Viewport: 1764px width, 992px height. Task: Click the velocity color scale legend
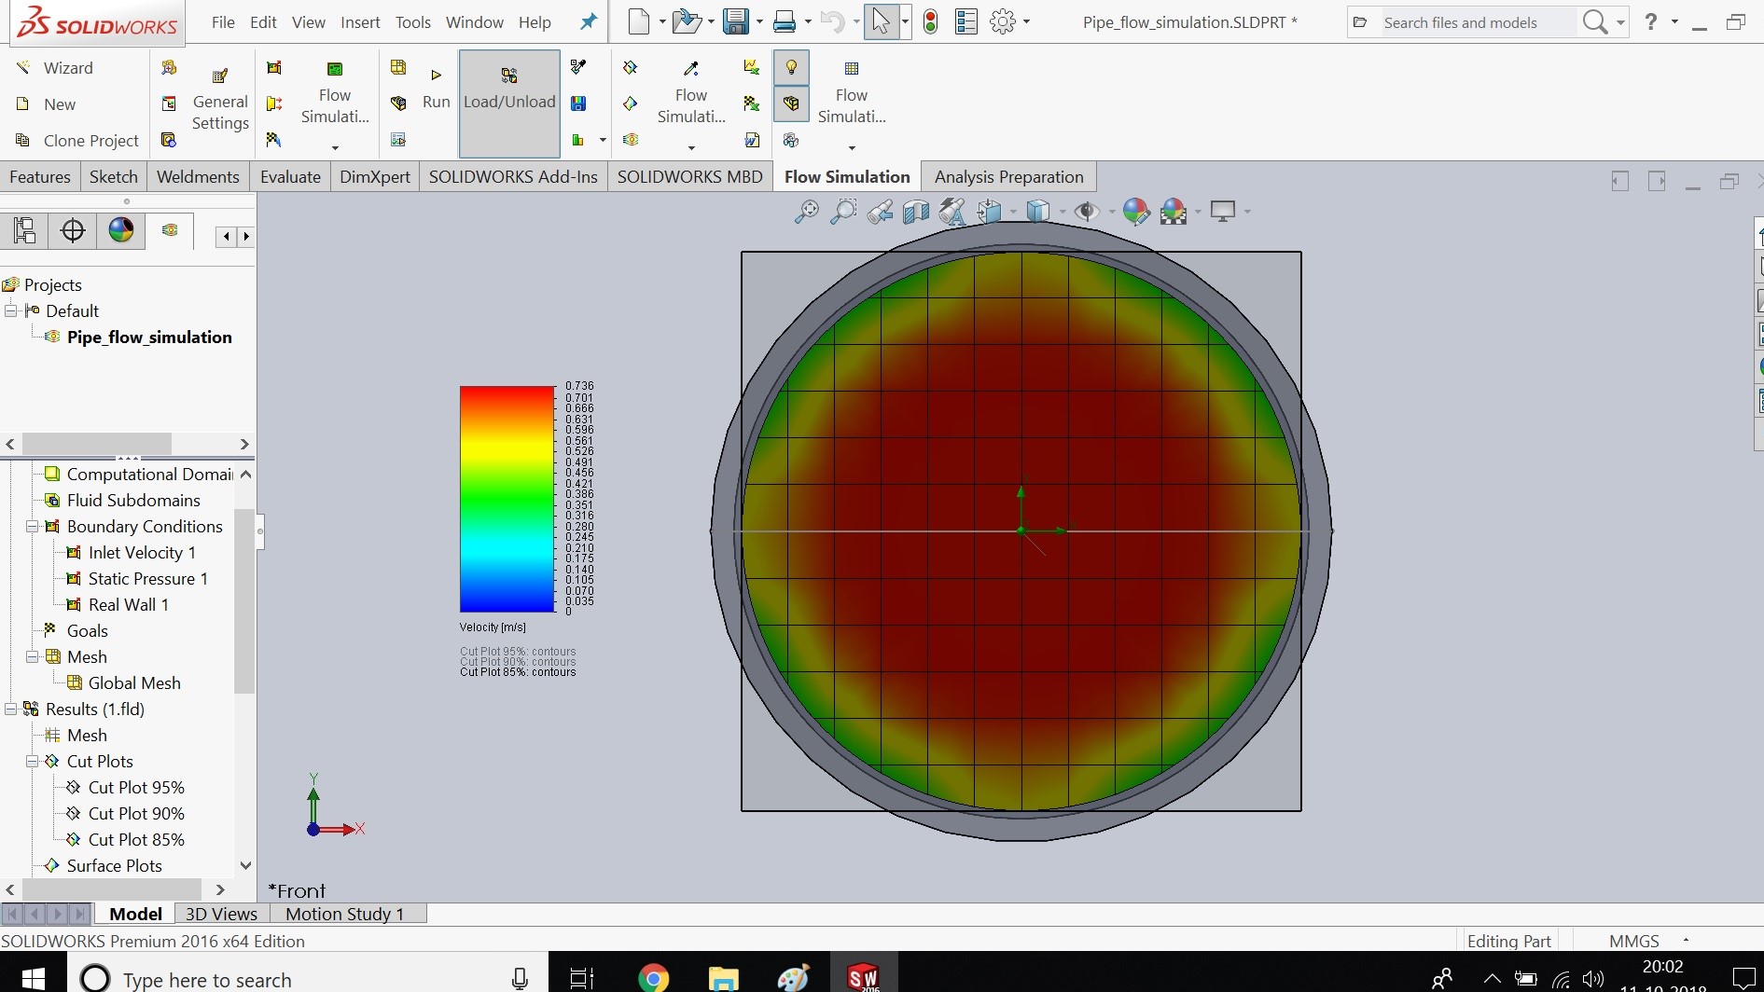point(507,499)
